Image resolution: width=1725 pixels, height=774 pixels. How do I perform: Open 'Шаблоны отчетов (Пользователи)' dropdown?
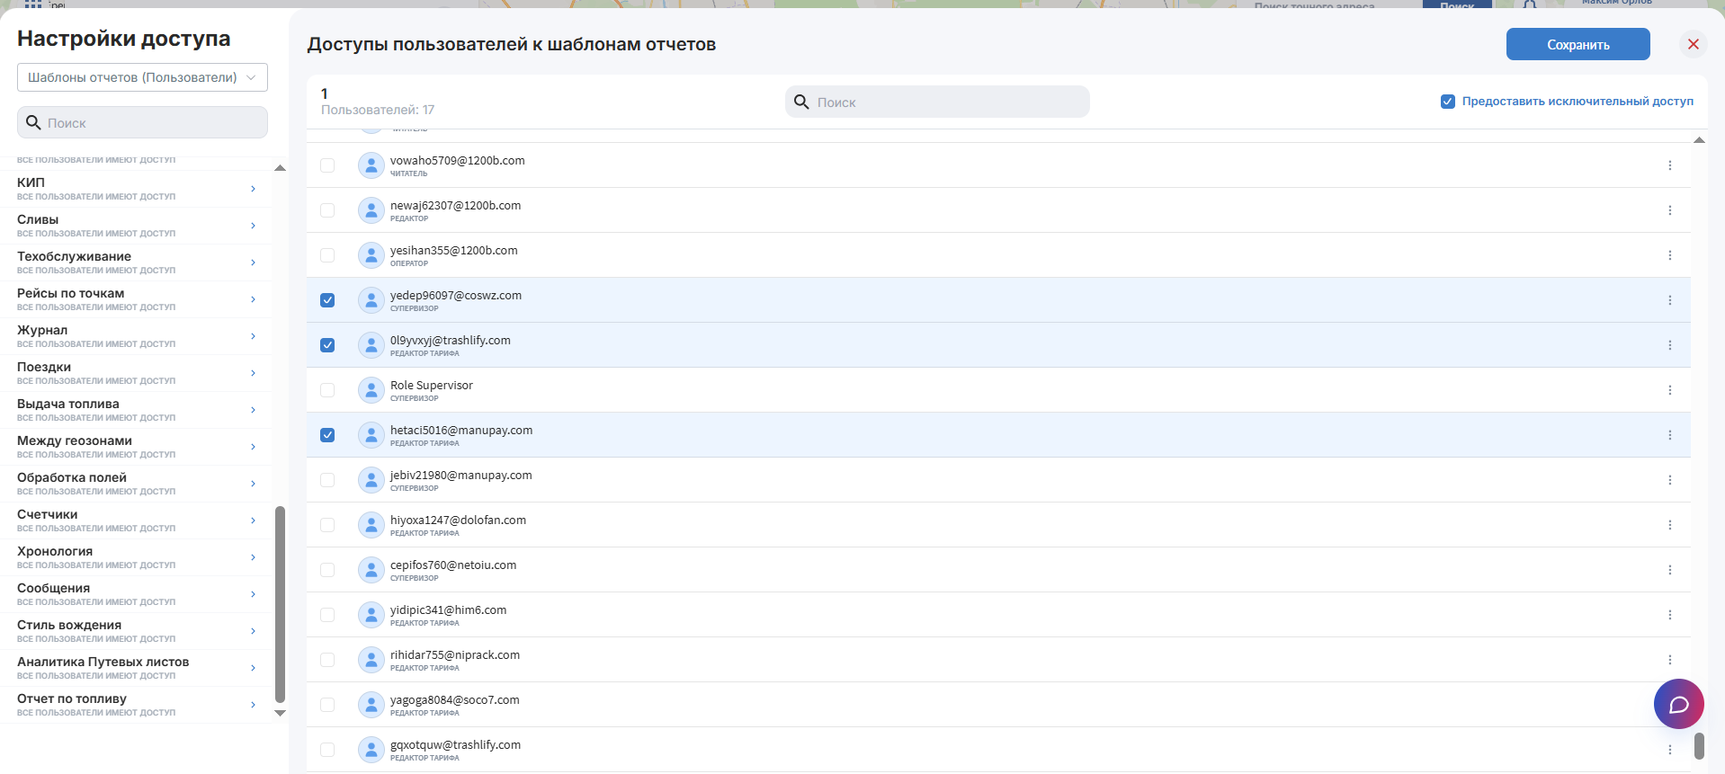142,77
